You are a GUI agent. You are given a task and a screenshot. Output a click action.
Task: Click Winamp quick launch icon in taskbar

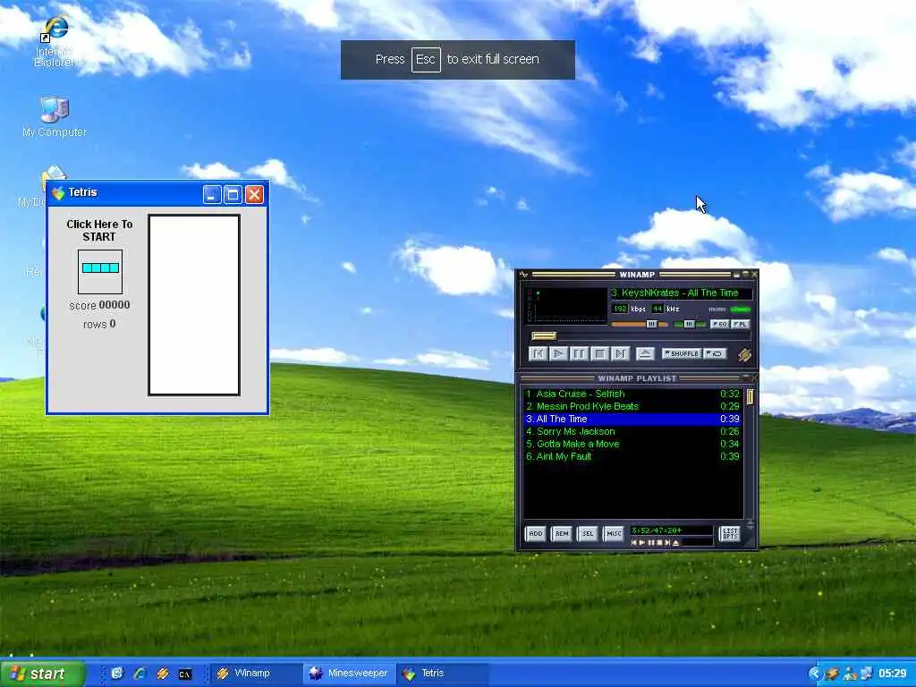coord(163,674)
